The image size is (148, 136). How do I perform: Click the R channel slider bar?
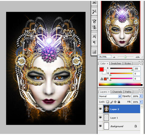121,68
